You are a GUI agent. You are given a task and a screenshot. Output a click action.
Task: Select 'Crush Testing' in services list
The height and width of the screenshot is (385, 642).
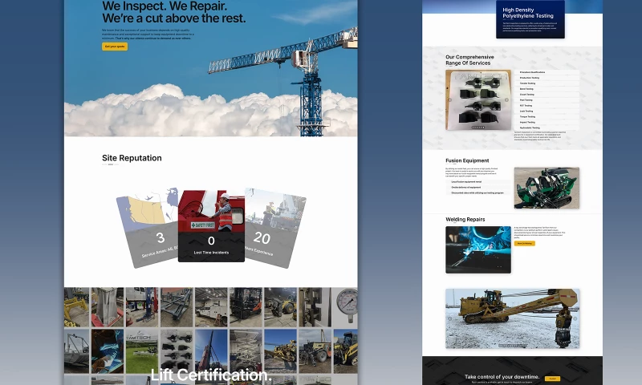(547, 95)
